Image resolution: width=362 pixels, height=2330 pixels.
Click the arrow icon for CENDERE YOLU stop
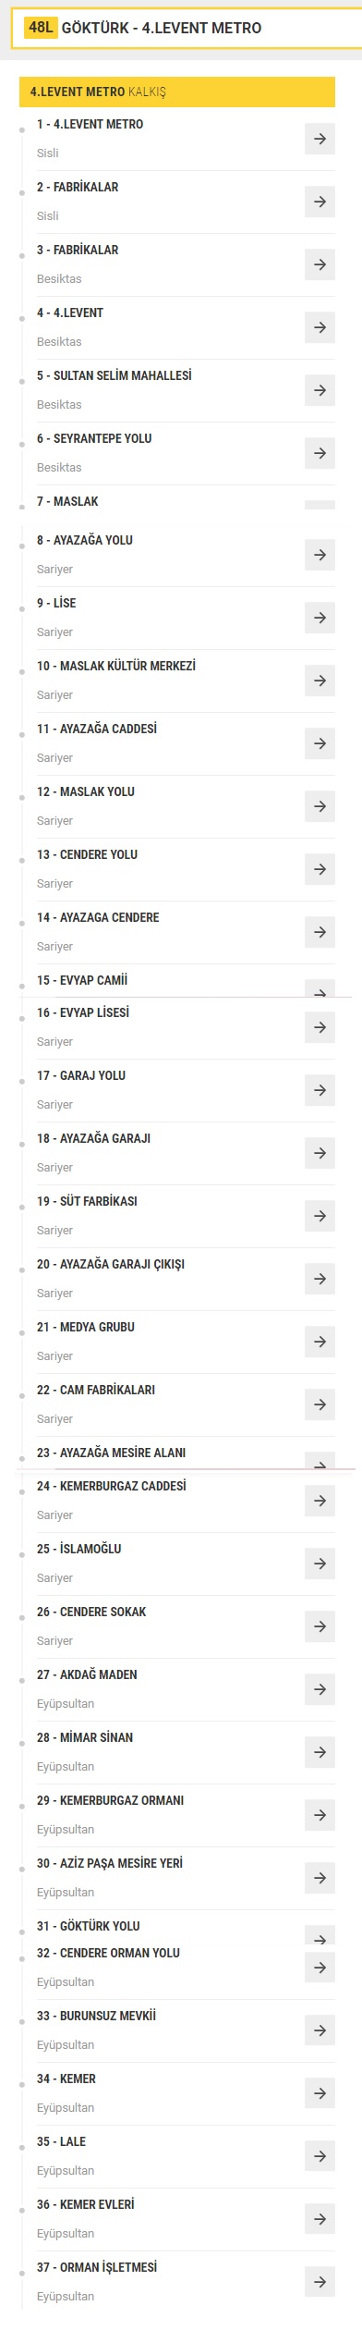coord(320,869)
